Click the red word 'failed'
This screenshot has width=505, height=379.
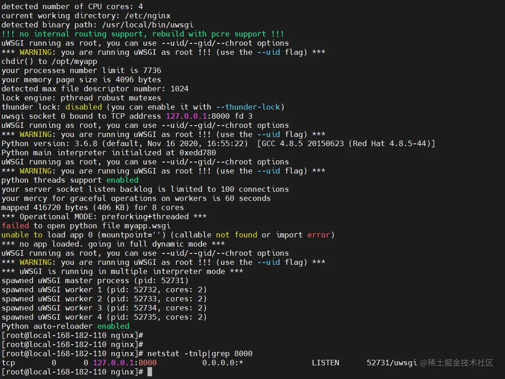[x=15, y=226]
